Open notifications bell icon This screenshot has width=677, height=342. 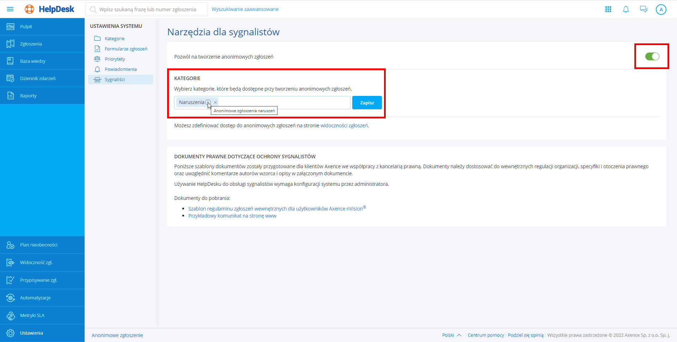click(x=626, y=9)
